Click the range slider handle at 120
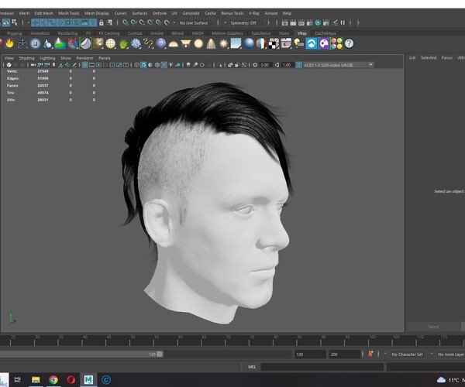This screenshot has width=465, height=387. [x=160, y=354]
